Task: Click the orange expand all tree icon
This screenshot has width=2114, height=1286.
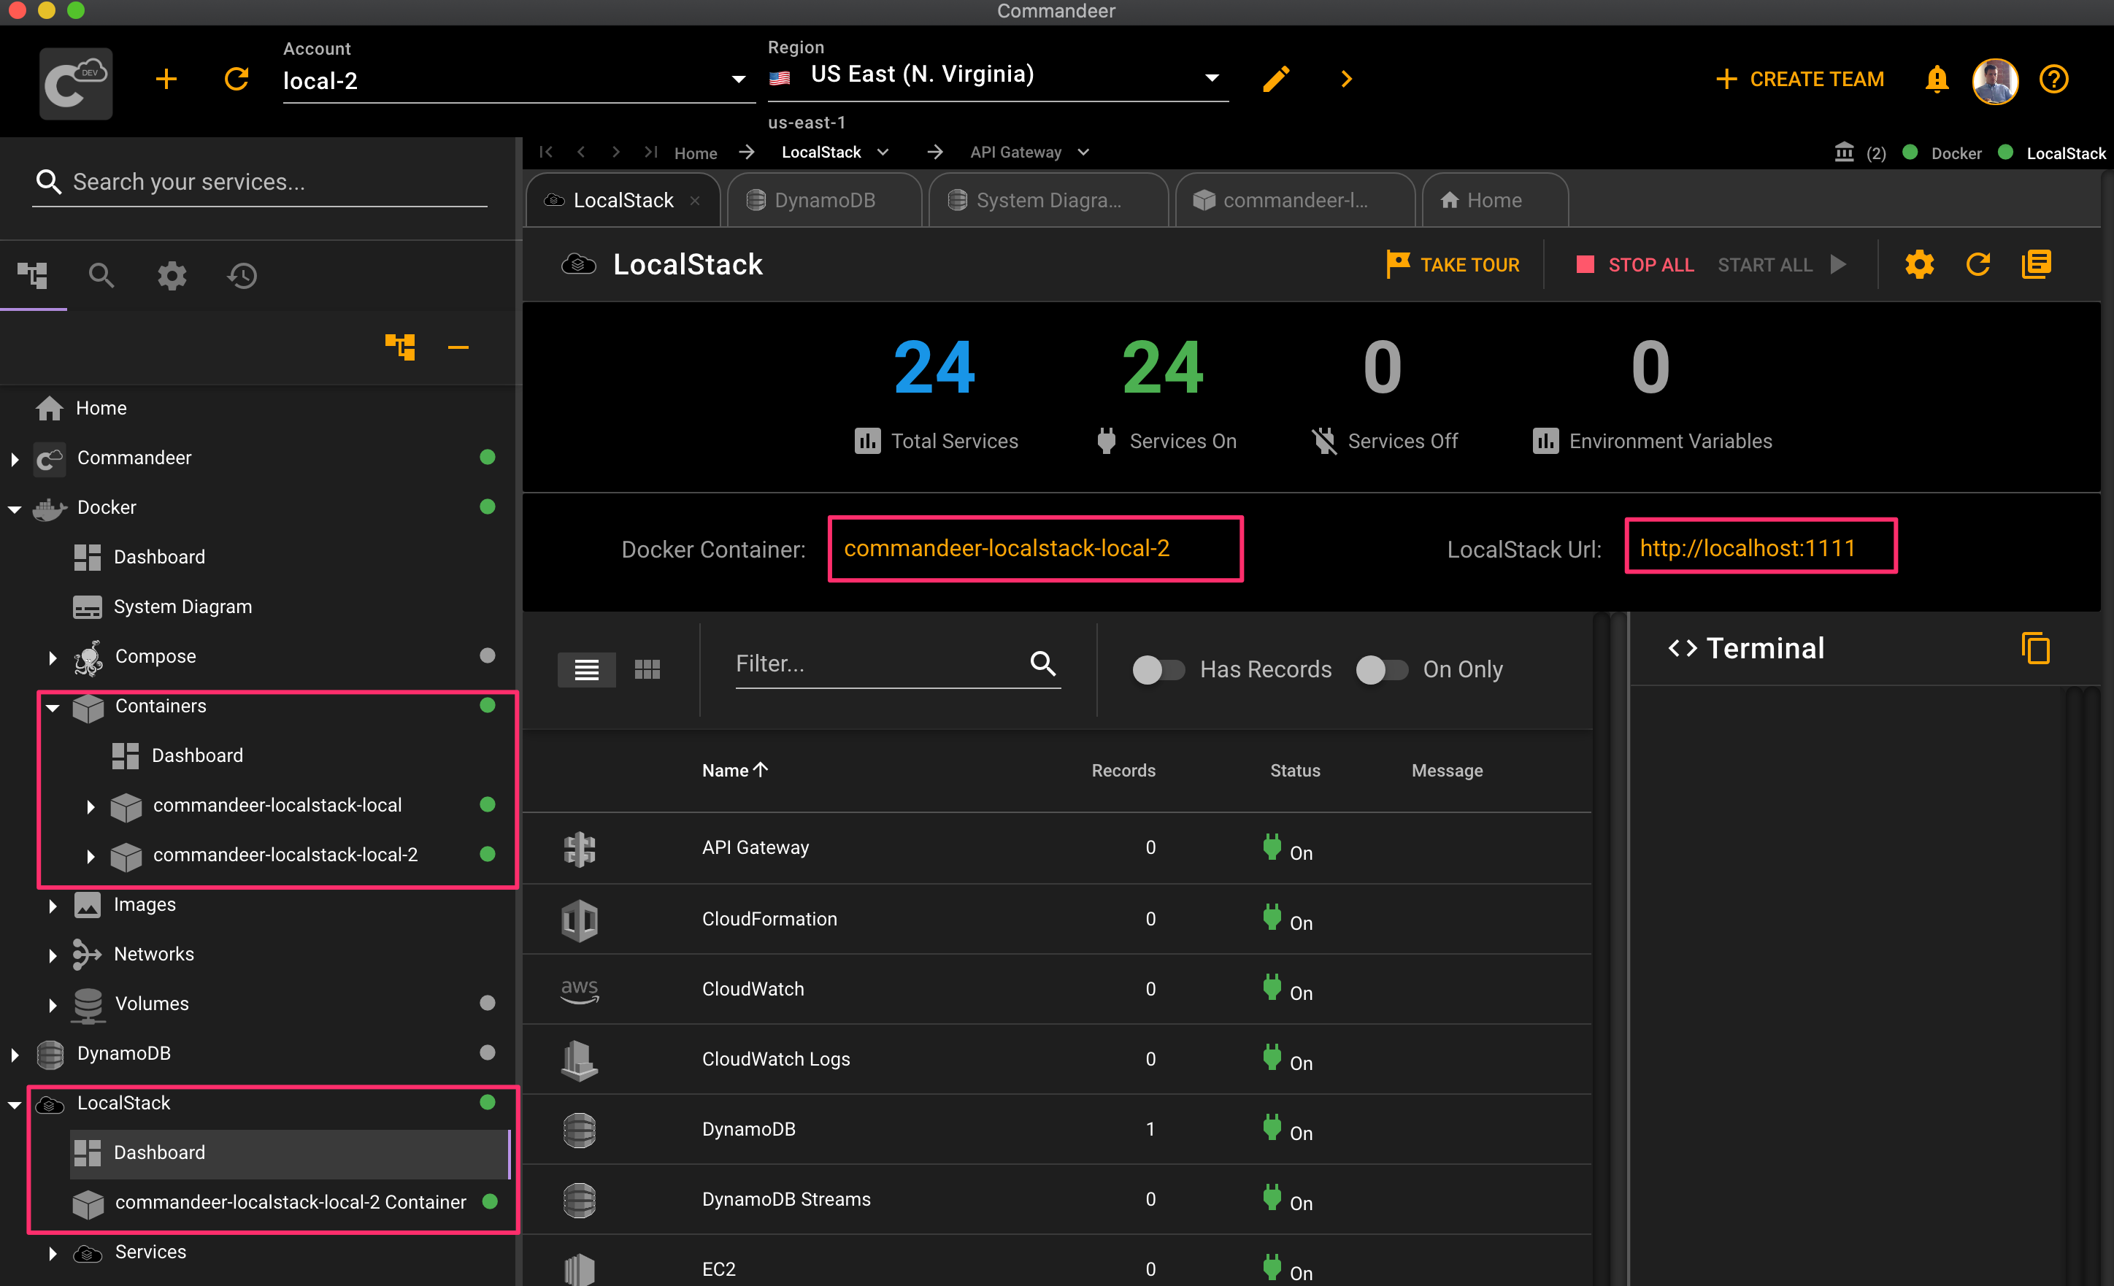Action: tap(400, 347)
